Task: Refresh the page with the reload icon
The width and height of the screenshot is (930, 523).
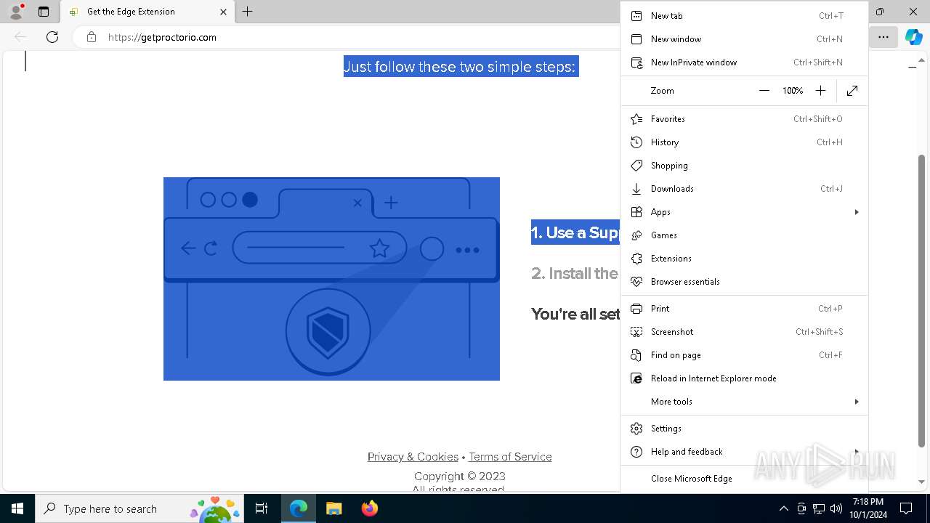Action: pyautogui.click(x=52, y=37)
